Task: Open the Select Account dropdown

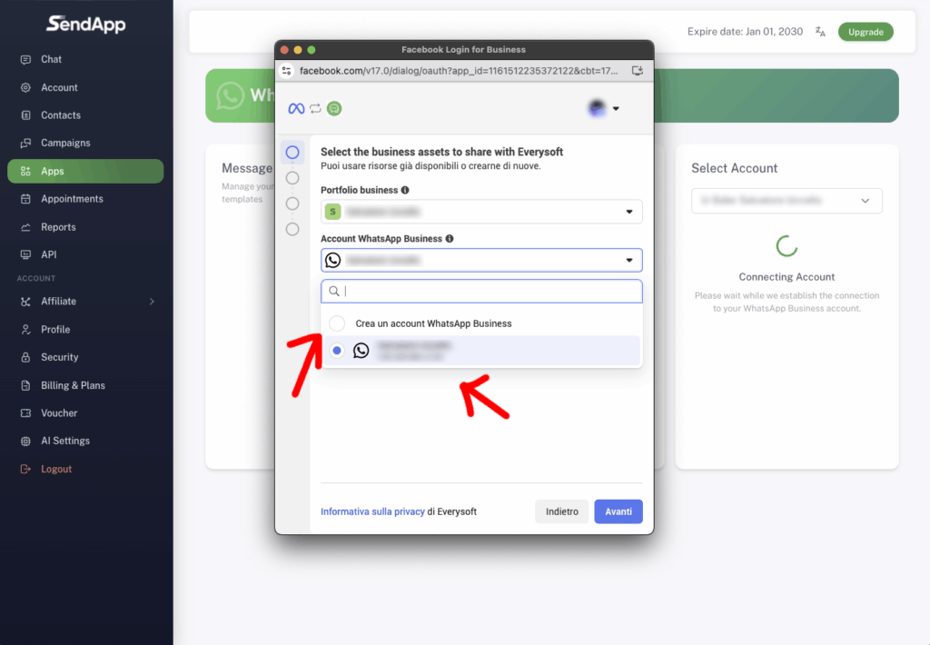Action: [x=787, y=201]
